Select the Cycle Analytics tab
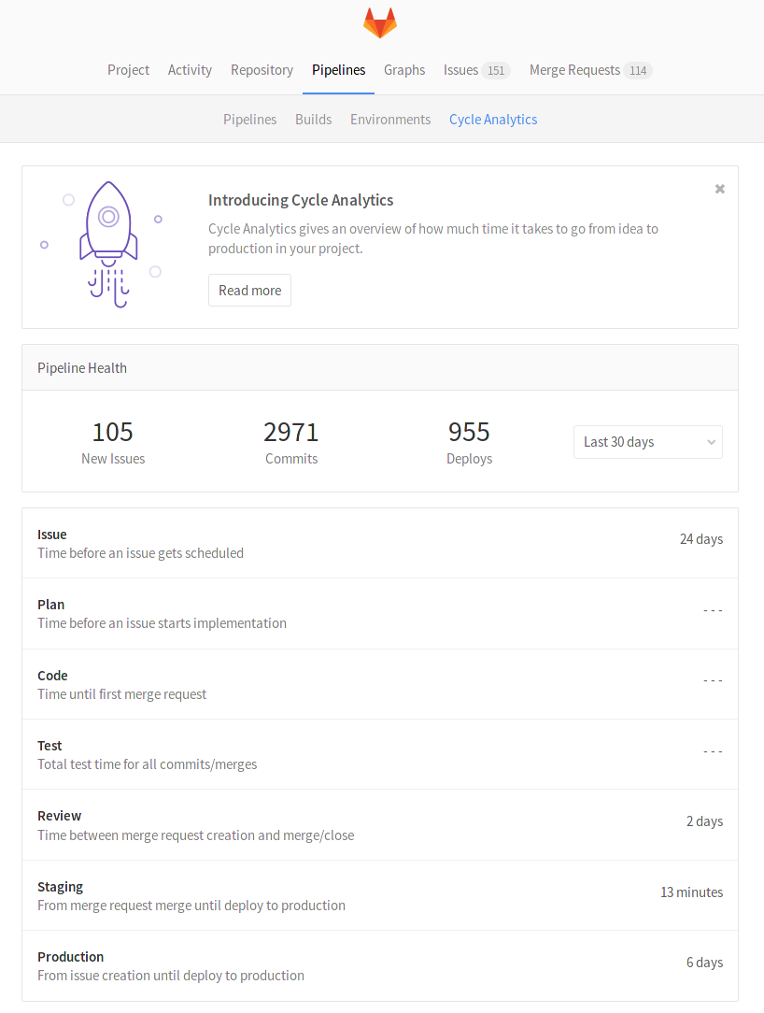The width and height of the screenshot is (764, 1013). (x=492, y=119)
